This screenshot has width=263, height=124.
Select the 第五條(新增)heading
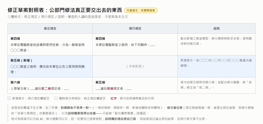(21, 61)
